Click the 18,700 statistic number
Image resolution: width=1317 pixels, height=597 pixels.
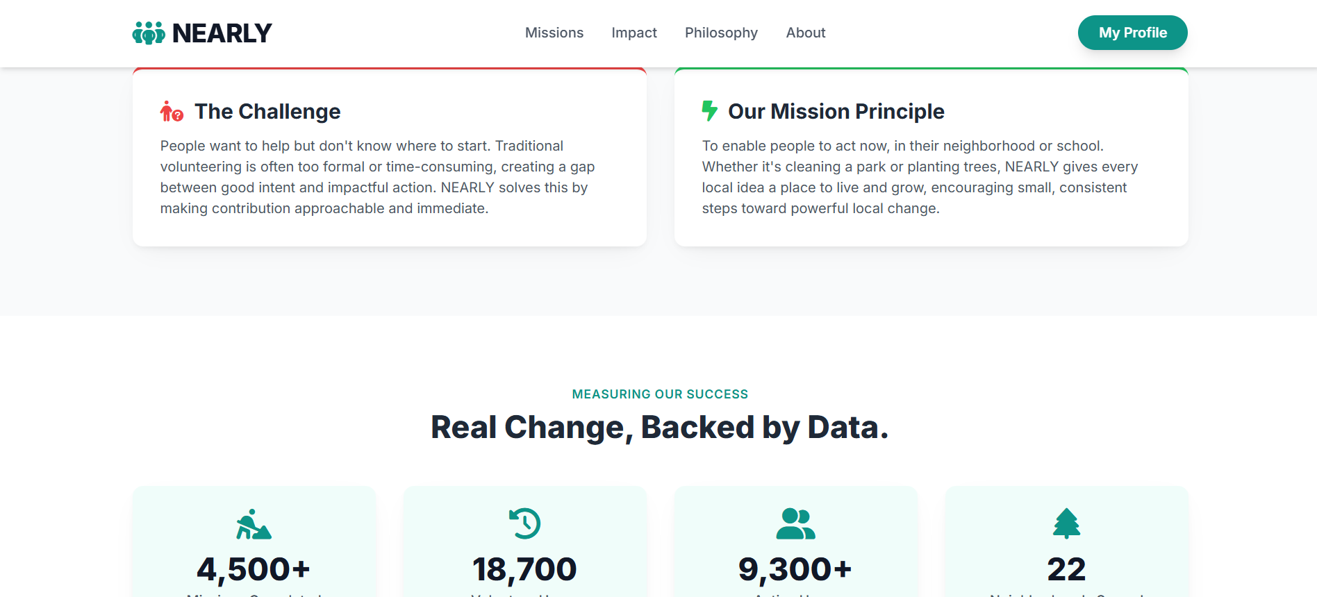(x=524, y=569)
